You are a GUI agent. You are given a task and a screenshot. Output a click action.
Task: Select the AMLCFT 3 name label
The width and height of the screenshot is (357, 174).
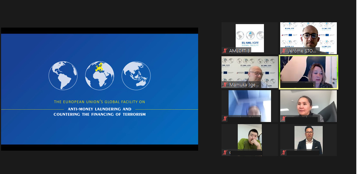tap(239, 51)
